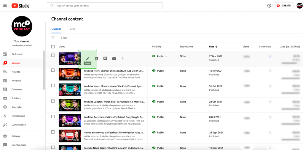Click the Settings gear icon
Image resolution: width=303 pixels, height=150 pixels.
click(5, 136)
